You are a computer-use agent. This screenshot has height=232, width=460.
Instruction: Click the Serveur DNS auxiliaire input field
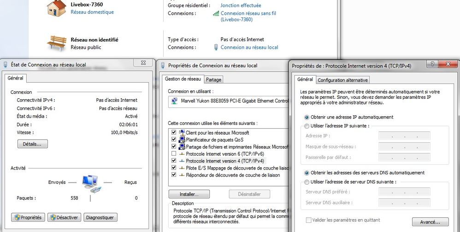[404, 203]
